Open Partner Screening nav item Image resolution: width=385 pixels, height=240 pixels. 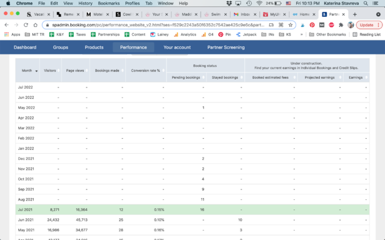tap(226, 47)
